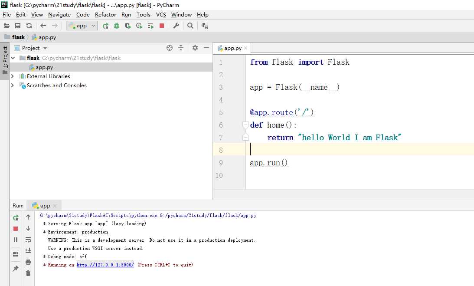
Task: Stop the process in Run panel
Action: [16, 229]
